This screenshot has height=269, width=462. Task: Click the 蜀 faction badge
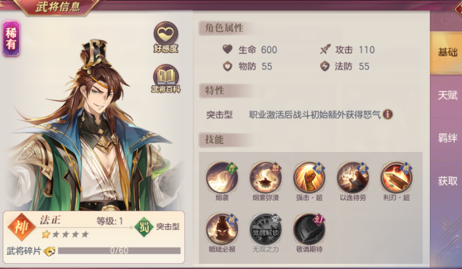(143, 227)
